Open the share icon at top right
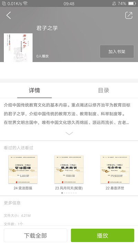The height and width of the screenshot is (245, 138). tap(129, 15)
